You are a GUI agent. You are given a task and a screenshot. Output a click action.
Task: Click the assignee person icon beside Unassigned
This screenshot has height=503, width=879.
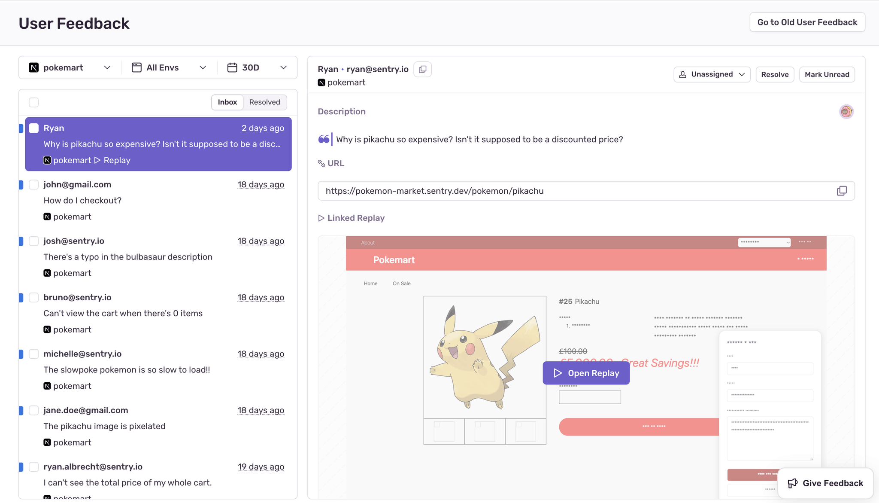(682, 74)
